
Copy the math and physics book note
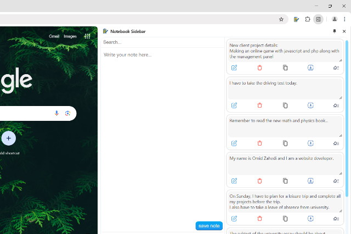tap(285, 143)
